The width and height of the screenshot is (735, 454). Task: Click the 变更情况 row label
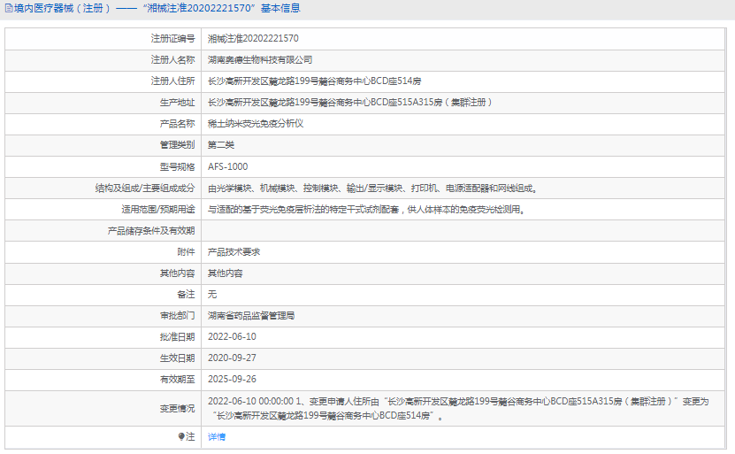[x=177, y=409]
